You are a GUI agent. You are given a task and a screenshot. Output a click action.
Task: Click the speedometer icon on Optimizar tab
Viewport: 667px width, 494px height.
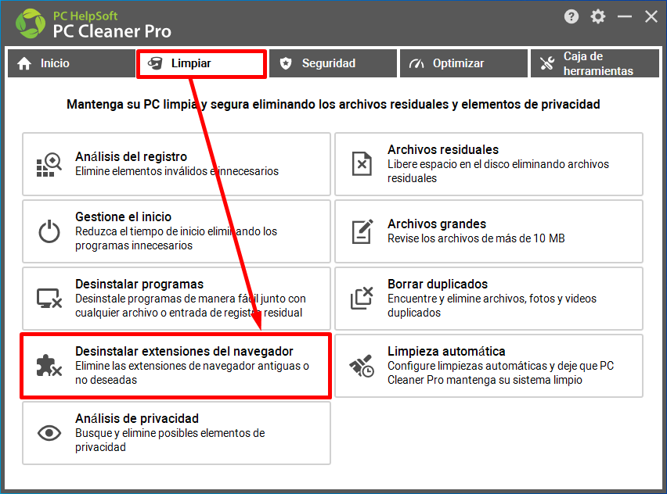[416, 64]
